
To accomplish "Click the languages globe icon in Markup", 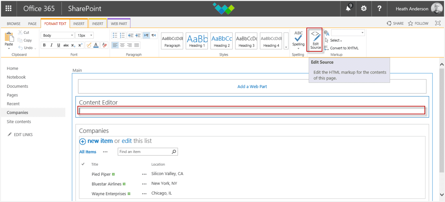I will 326,33.
